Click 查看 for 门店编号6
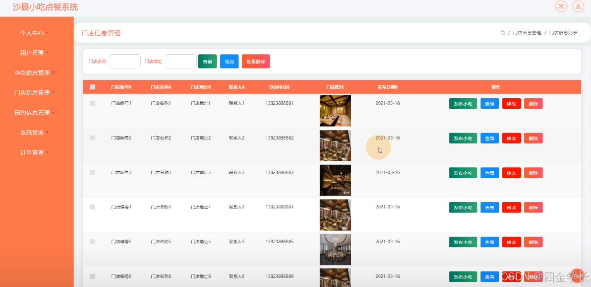The height and width of the screenshot is (287, 591). 490,277
